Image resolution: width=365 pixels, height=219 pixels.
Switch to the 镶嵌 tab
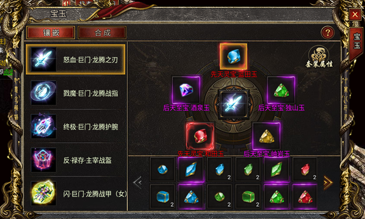click(51, 32)
